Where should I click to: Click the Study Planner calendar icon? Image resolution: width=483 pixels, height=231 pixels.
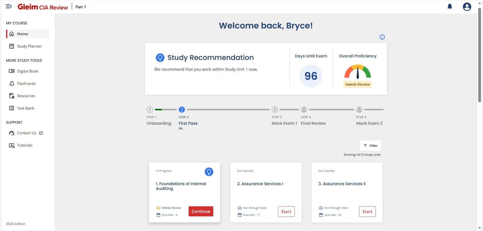[x=12, y=46]
